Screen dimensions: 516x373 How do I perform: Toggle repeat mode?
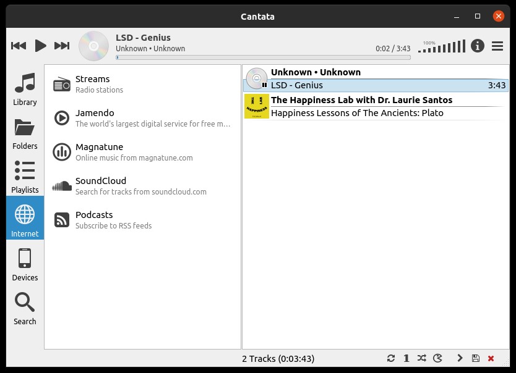pyautogui.click(x=390, y=358)
